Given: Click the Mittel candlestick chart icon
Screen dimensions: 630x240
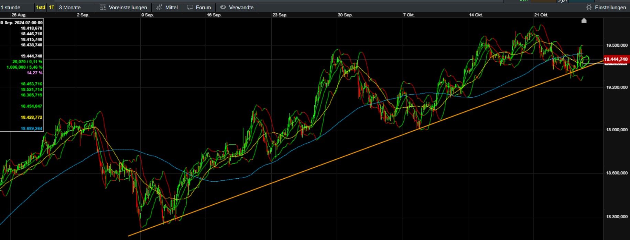Looking at the screenshot, I should tap(159, 7).
